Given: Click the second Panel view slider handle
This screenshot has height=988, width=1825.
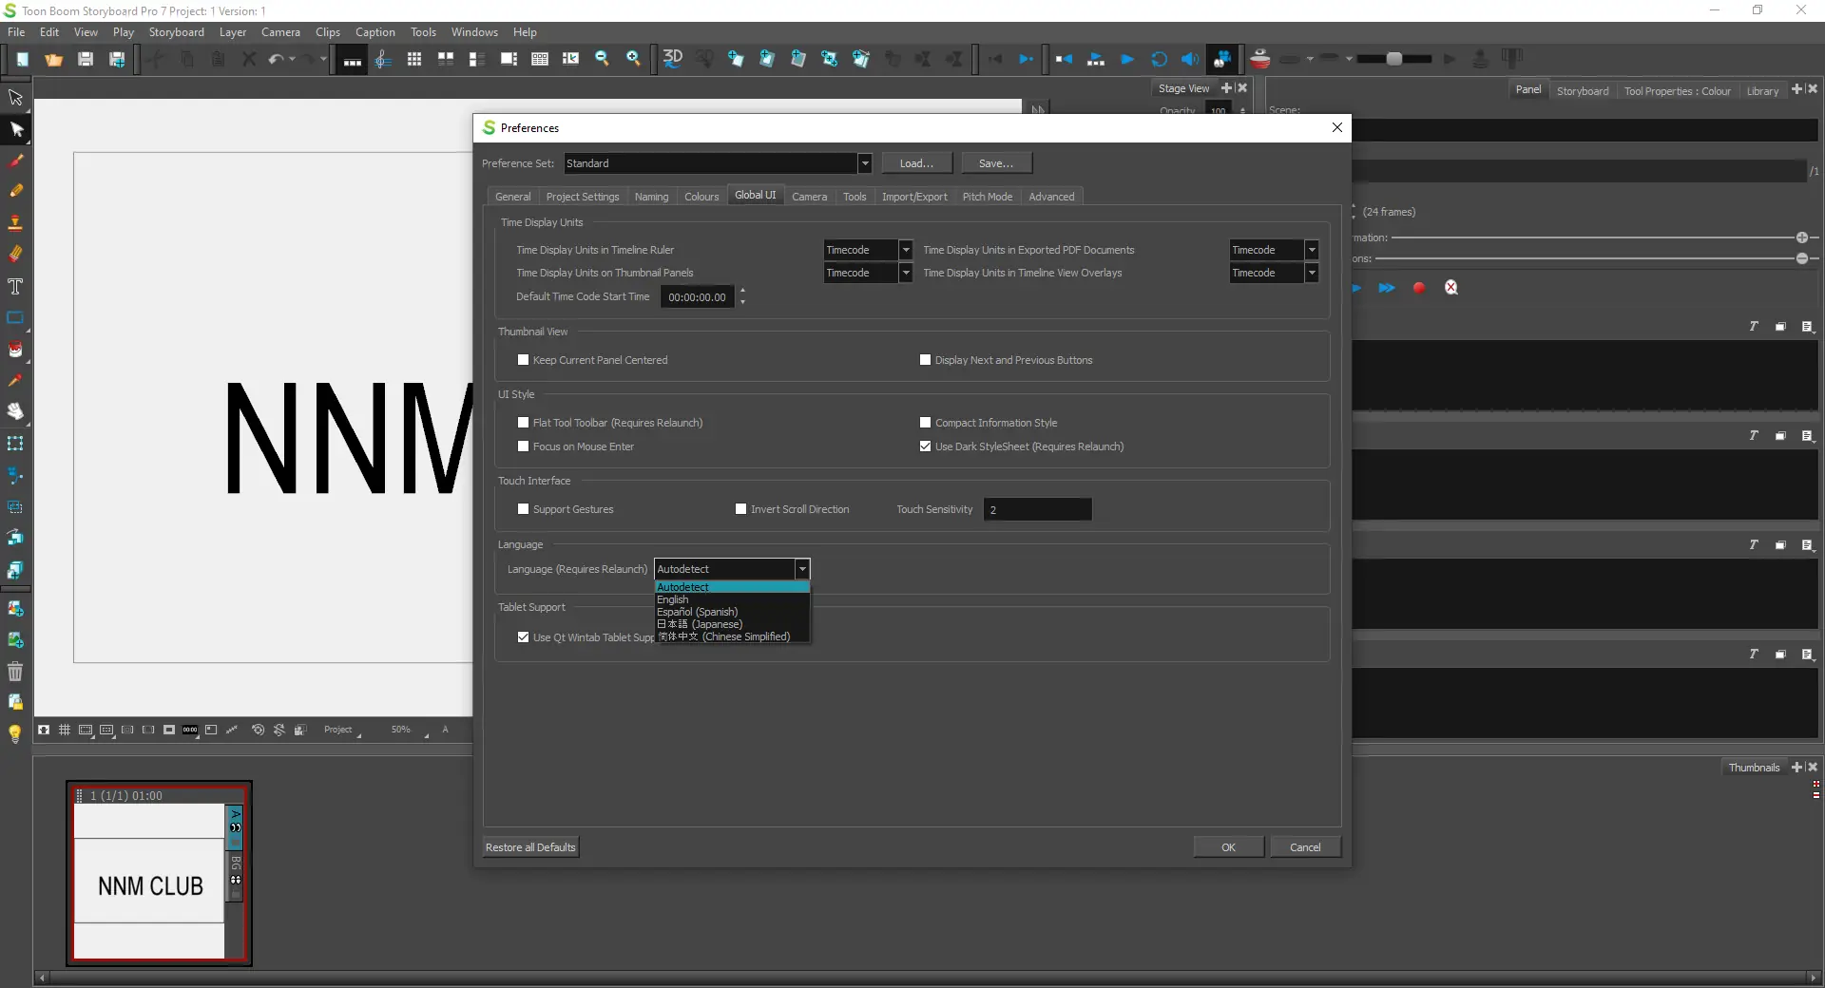Looking at the screenshot, I should 1802,258.
